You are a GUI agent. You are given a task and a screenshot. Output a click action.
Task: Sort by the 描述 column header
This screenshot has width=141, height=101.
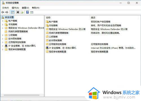[x=93, y=17]
